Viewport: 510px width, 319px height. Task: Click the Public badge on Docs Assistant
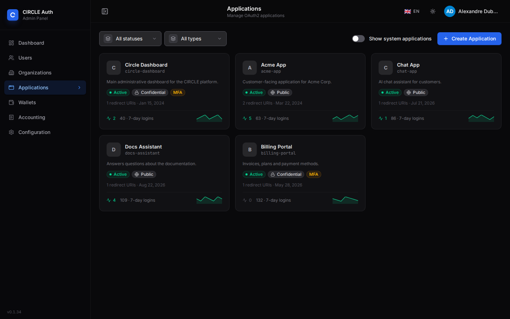point(144,174)
